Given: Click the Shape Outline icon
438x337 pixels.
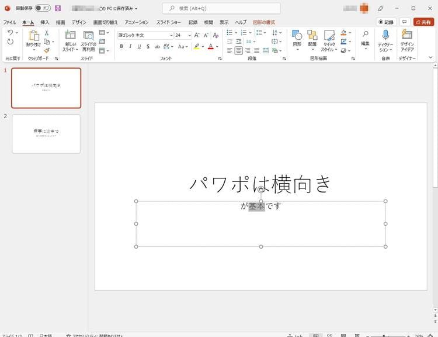Looking at the screenshot, I should click(x=344, y=42).
